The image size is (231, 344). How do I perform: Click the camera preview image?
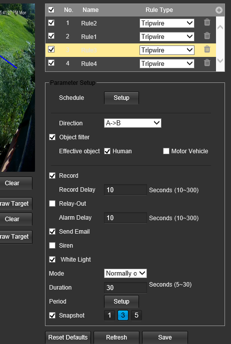(x=17, y=87)
